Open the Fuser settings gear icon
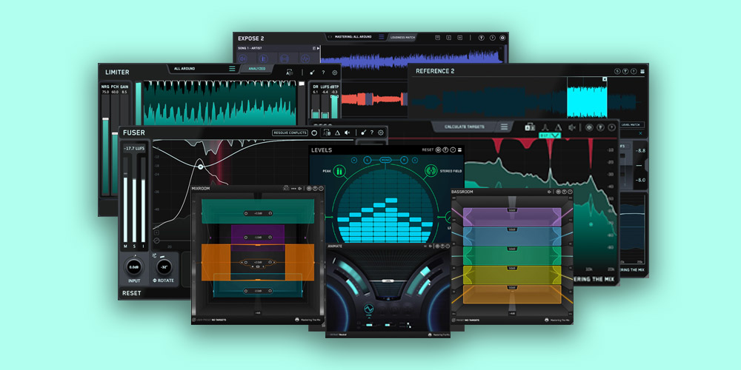The width and height of the screenshot is (741, 370). tap(381, 132)
